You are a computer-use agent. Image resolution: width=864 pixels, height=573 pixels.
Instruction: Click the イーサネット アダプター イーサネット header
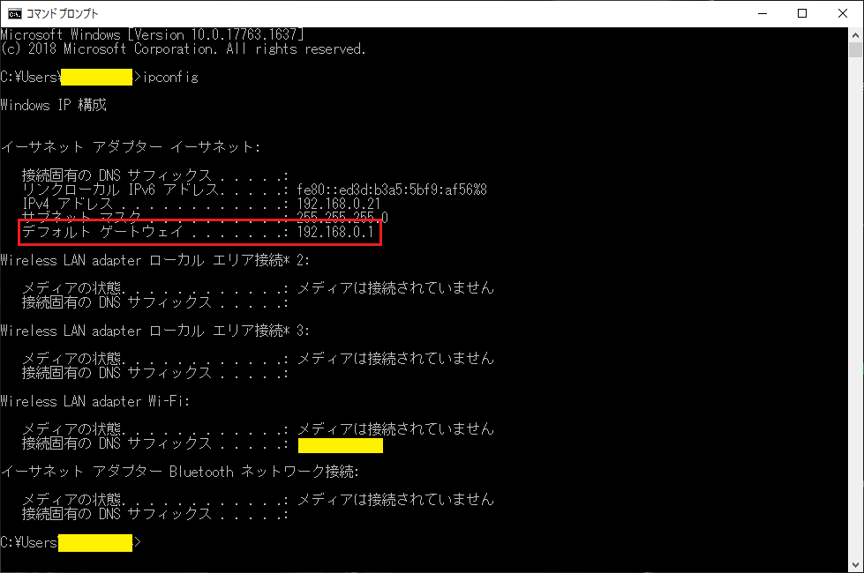tap(130, 147)
